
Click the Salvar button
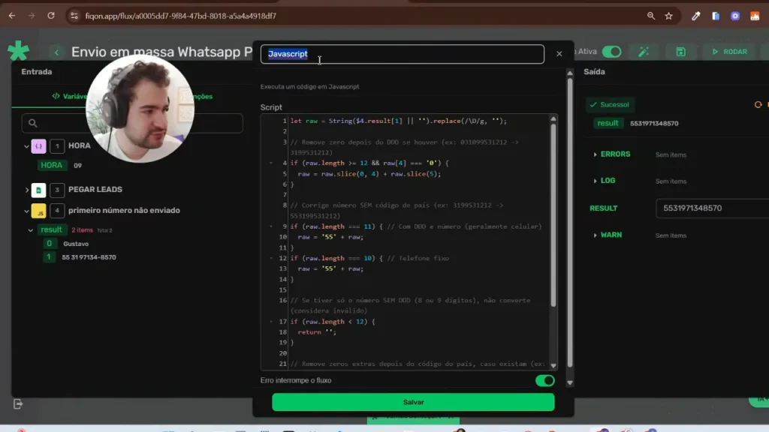click(413, 403)
